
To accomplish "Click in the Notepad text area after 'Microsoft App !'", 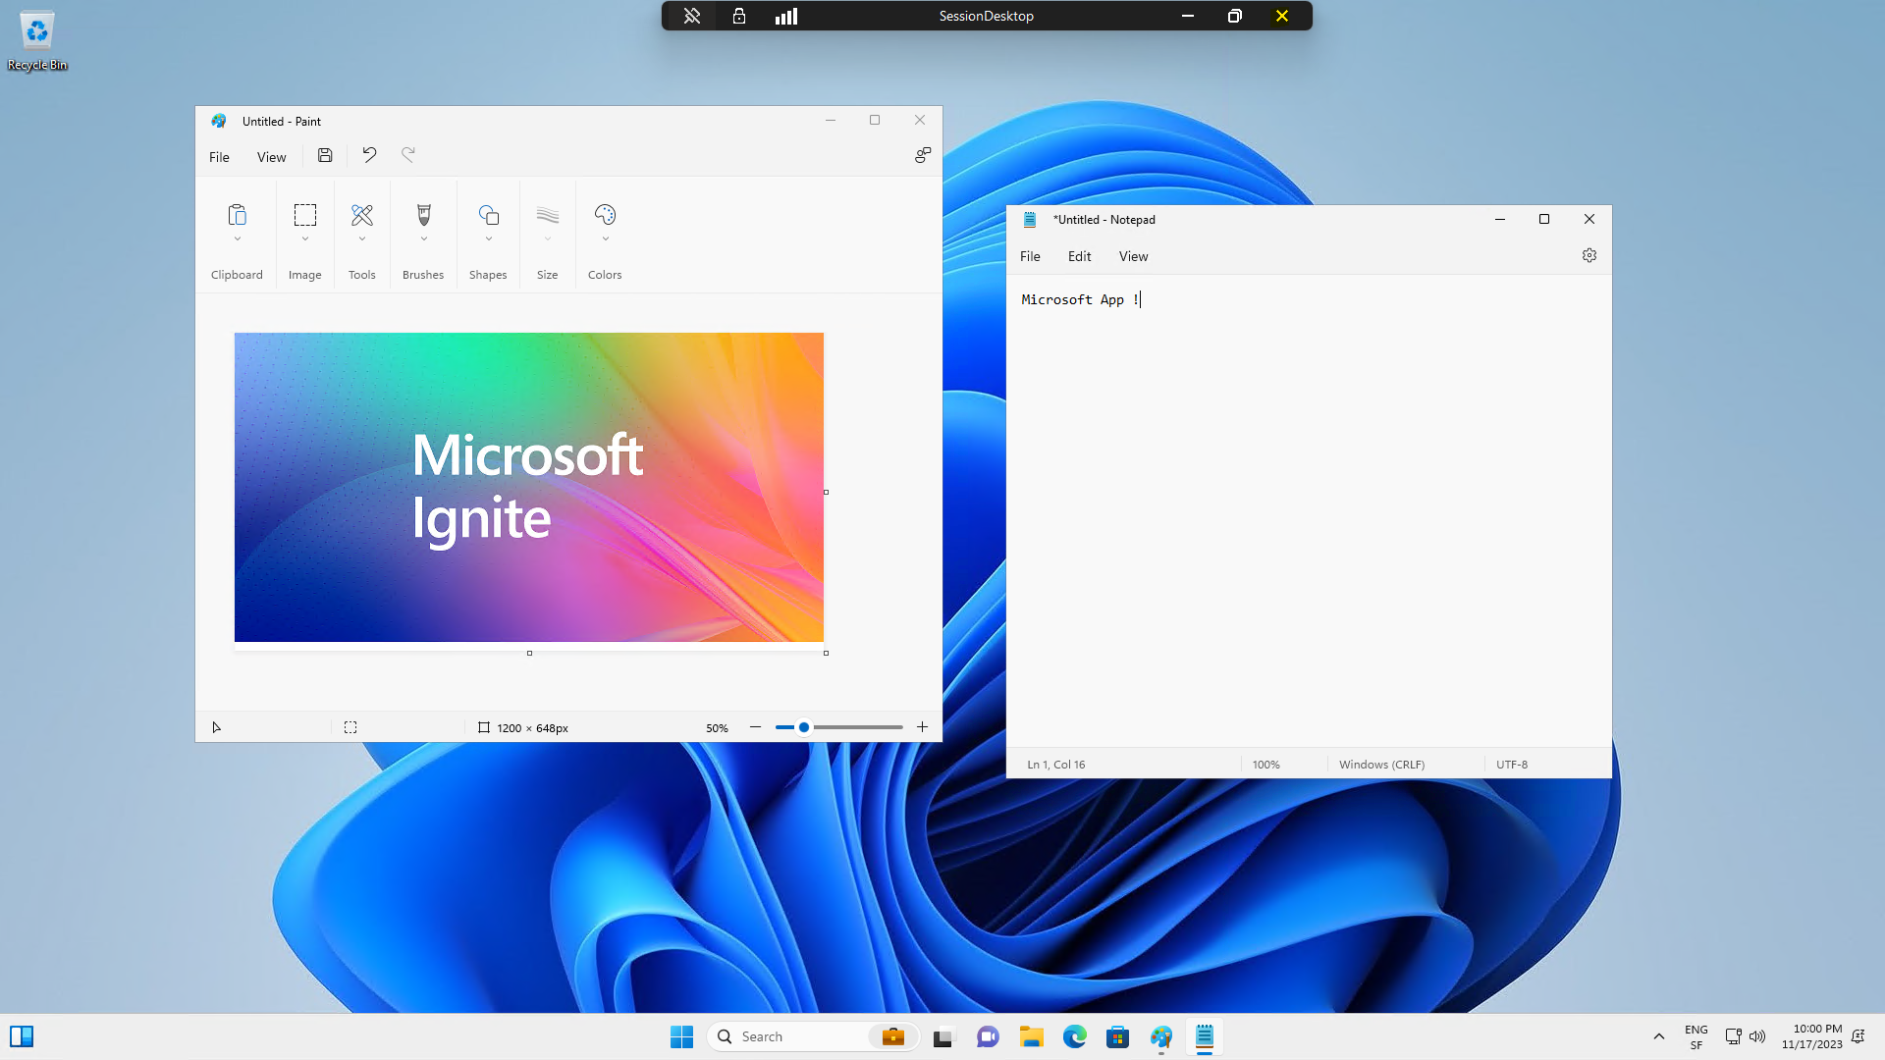I will tap(1142, 299).
